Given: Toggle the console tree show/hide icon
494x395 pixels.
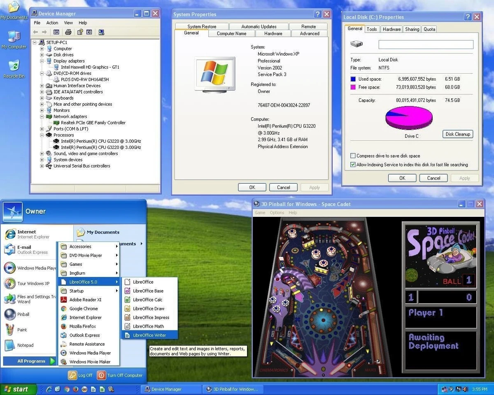Looking at the screenshot, I should click(57, 32).
